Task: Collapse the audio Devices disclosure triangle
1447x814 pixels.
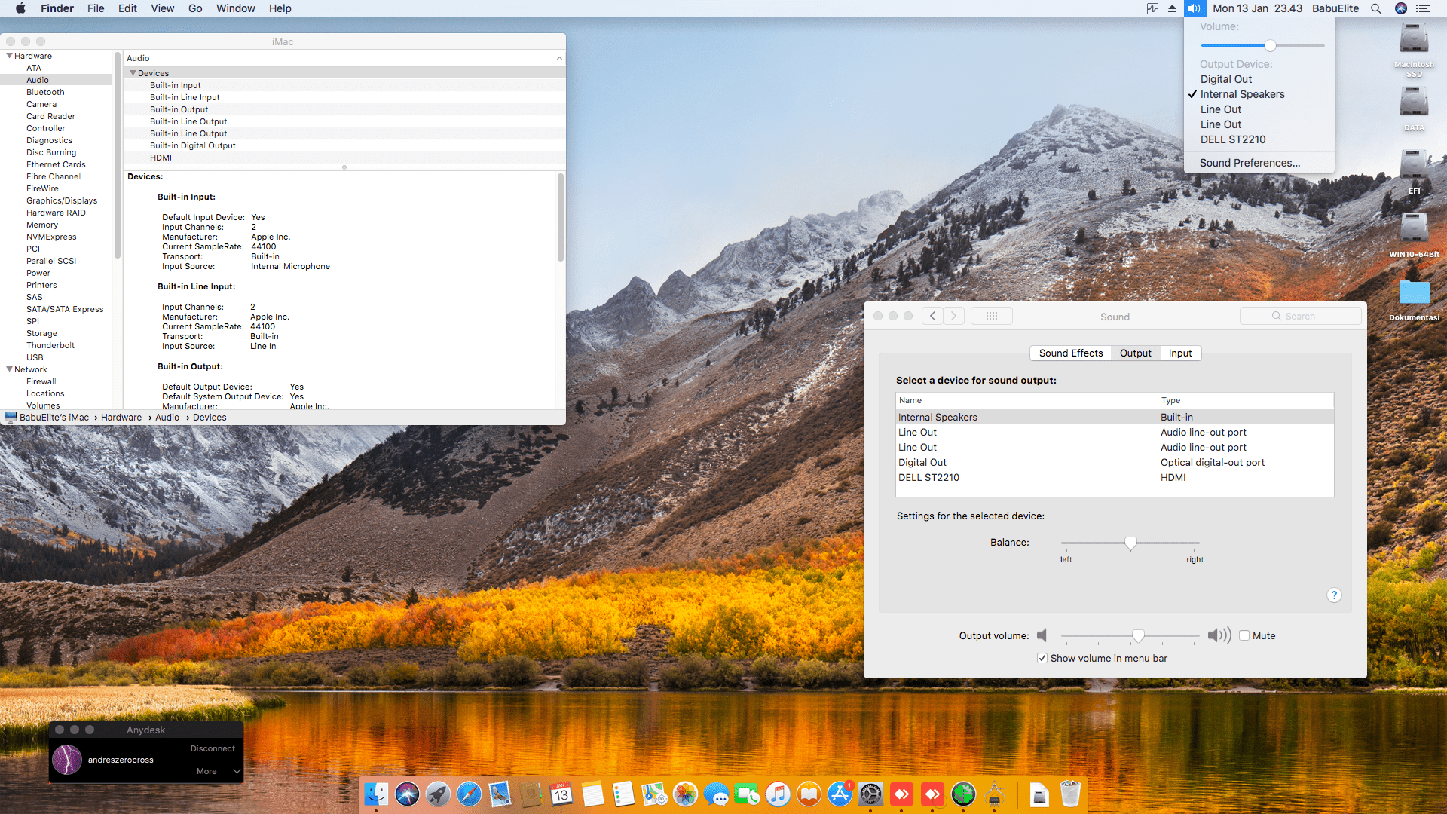Action: [x=133, y=73]
